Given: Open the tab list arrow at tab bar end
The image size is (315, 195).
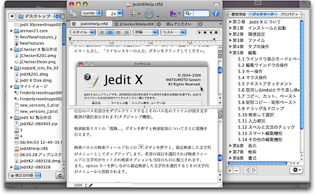Looking at the screenshot, I should point(220,24).
